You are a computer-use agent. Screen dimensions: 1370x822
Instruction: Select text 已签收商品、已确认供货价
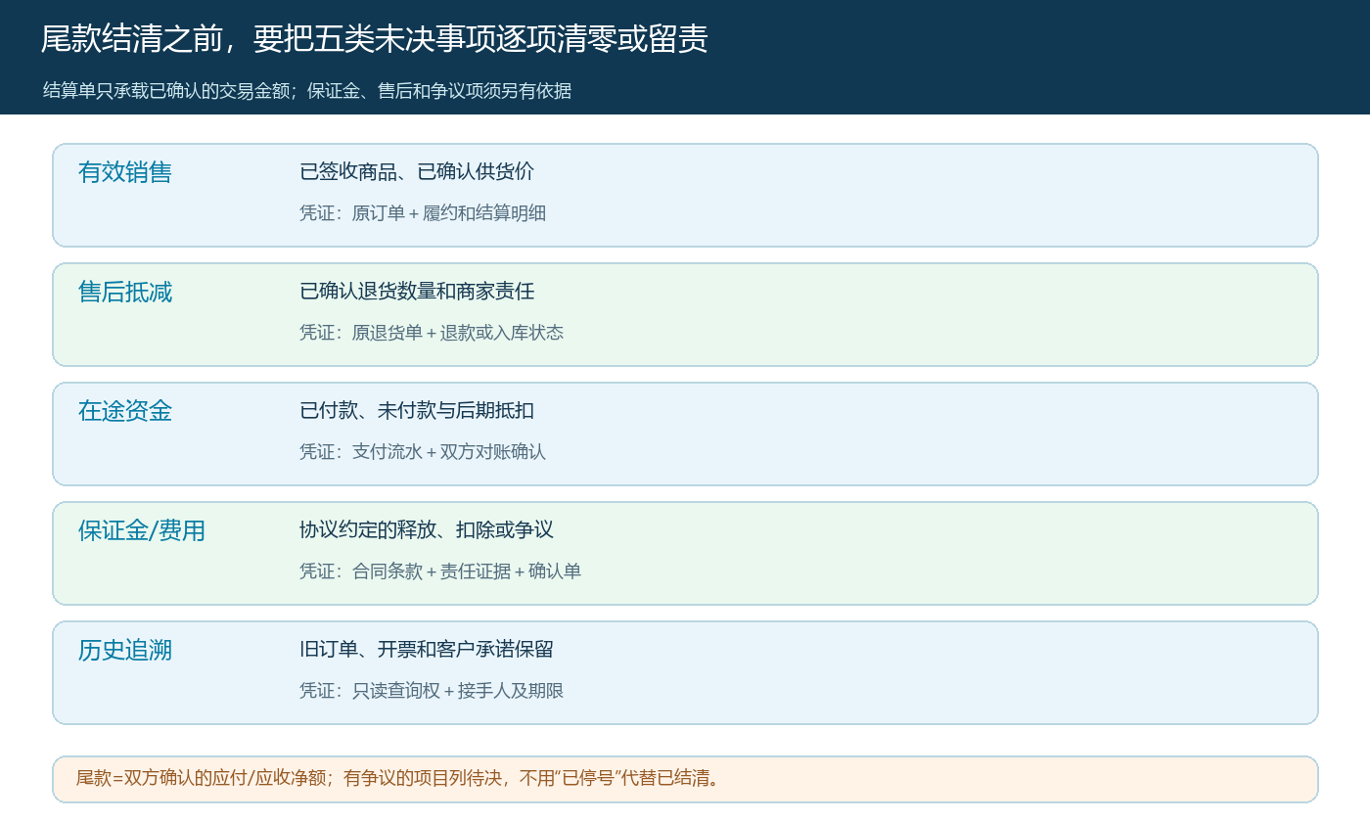417,171
